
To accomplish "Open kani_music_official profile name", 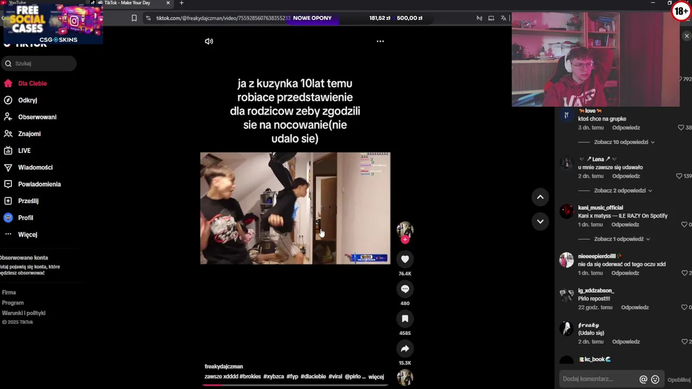I will tap(601, 208).
